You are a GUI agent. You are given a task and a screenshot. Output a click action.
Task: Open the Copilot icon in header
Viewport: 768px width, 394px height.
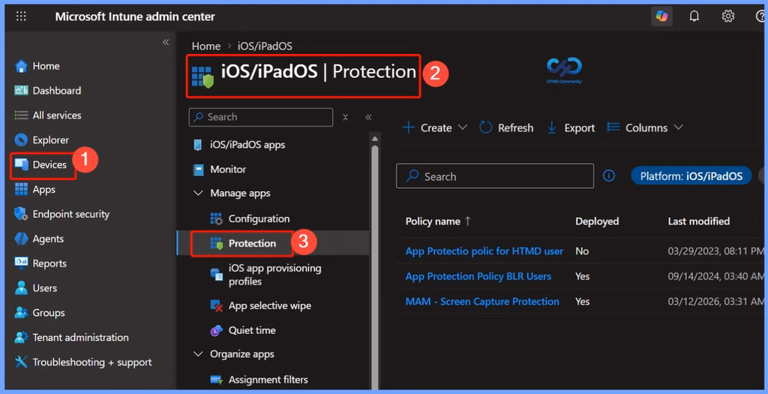click(x=661, y=16)
